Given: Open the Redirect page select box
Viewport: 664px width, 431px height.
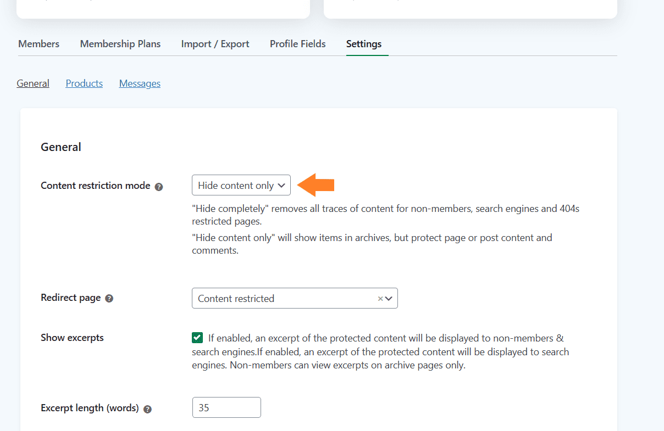Looking at the screenshot, I should [295, 298].
